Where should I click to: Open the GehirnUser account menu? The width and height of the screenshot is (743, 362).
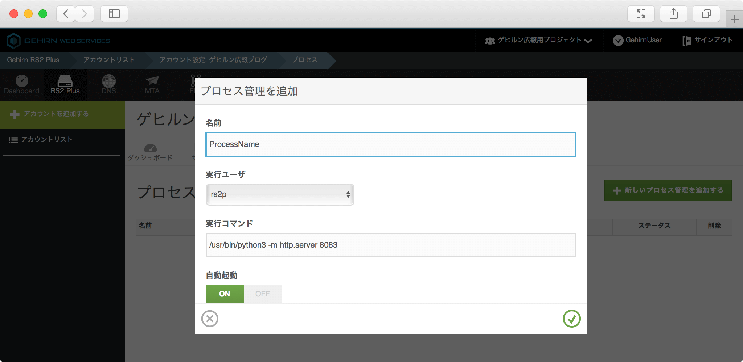click(x=637, y=40)
